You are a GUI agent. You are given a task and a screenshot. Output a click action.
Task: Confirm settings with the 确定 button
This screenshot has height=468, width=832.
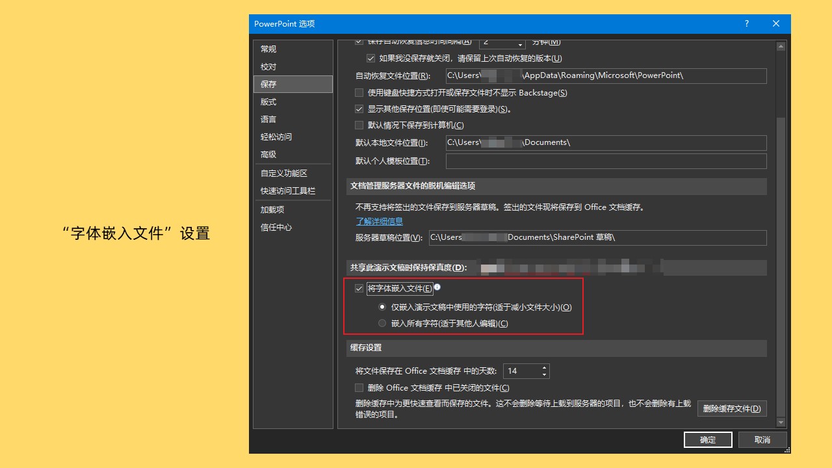click(x=707, y=439)
